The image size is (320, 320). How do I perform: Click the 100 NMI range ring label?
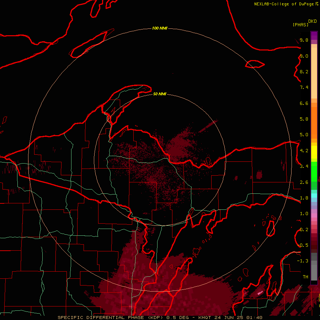tap(160, 28)
